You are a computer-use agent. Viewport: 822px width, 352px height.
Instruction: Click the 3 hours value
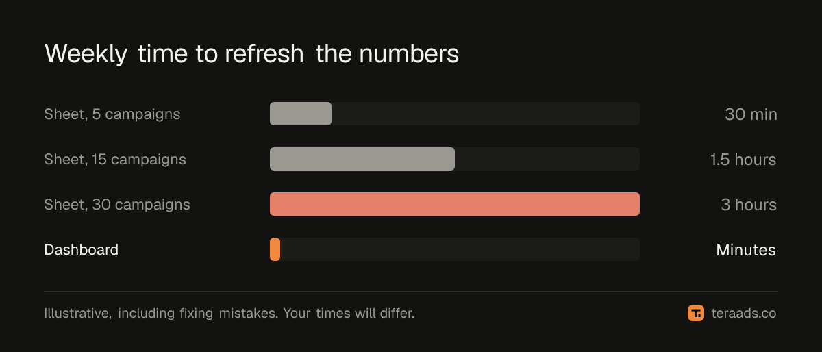coord(749,205)
